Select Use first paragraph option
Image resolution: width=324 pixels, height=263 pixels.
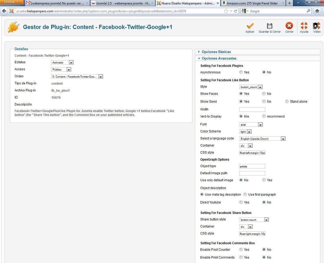(245, 194)
